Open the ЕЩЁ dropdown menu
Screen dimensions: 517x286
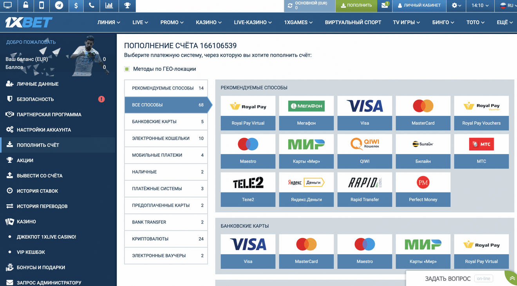click(x=504, y=22)
